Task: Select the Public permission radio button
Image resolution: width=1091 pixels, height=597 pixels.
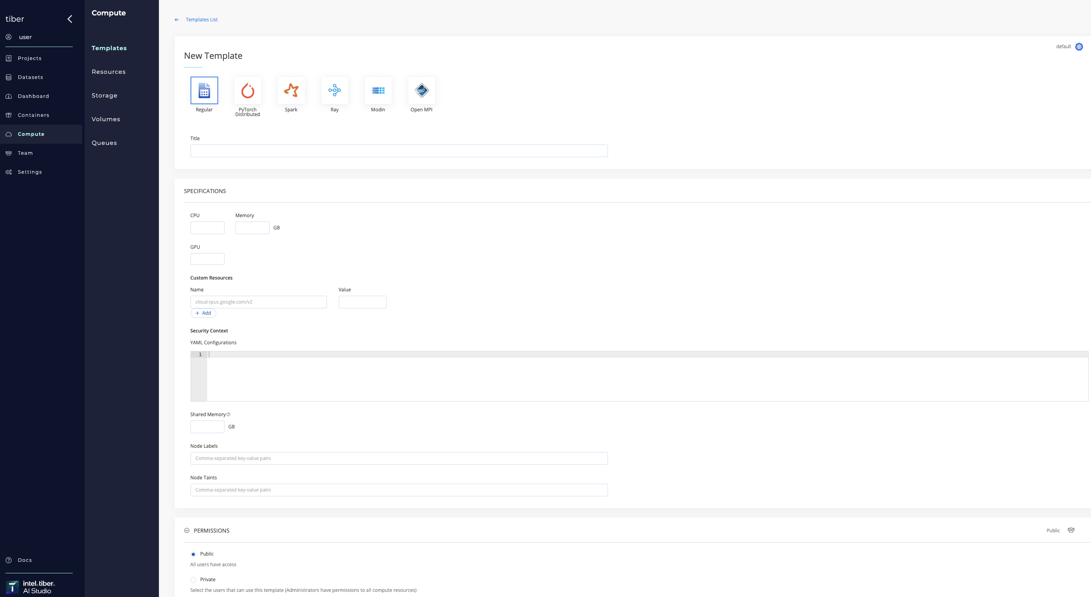Action: 193,554
